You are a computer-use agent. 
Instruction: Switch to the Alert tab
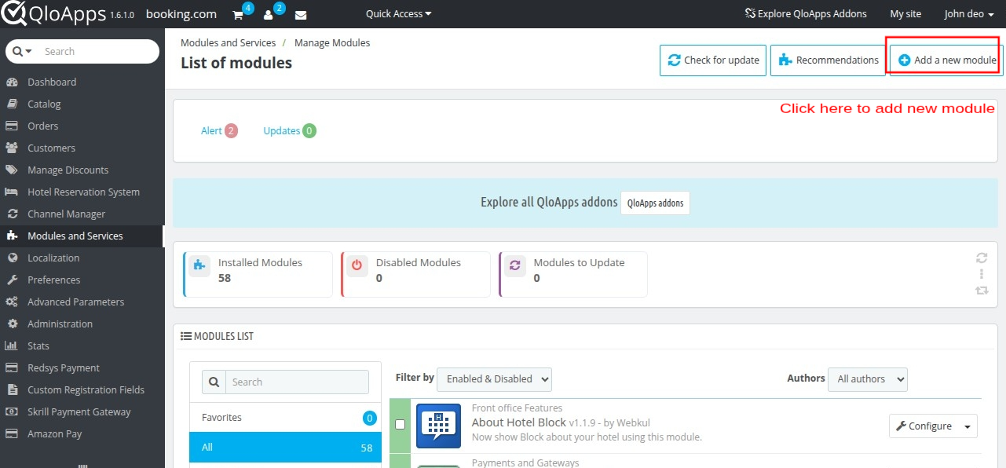[219, 130]
